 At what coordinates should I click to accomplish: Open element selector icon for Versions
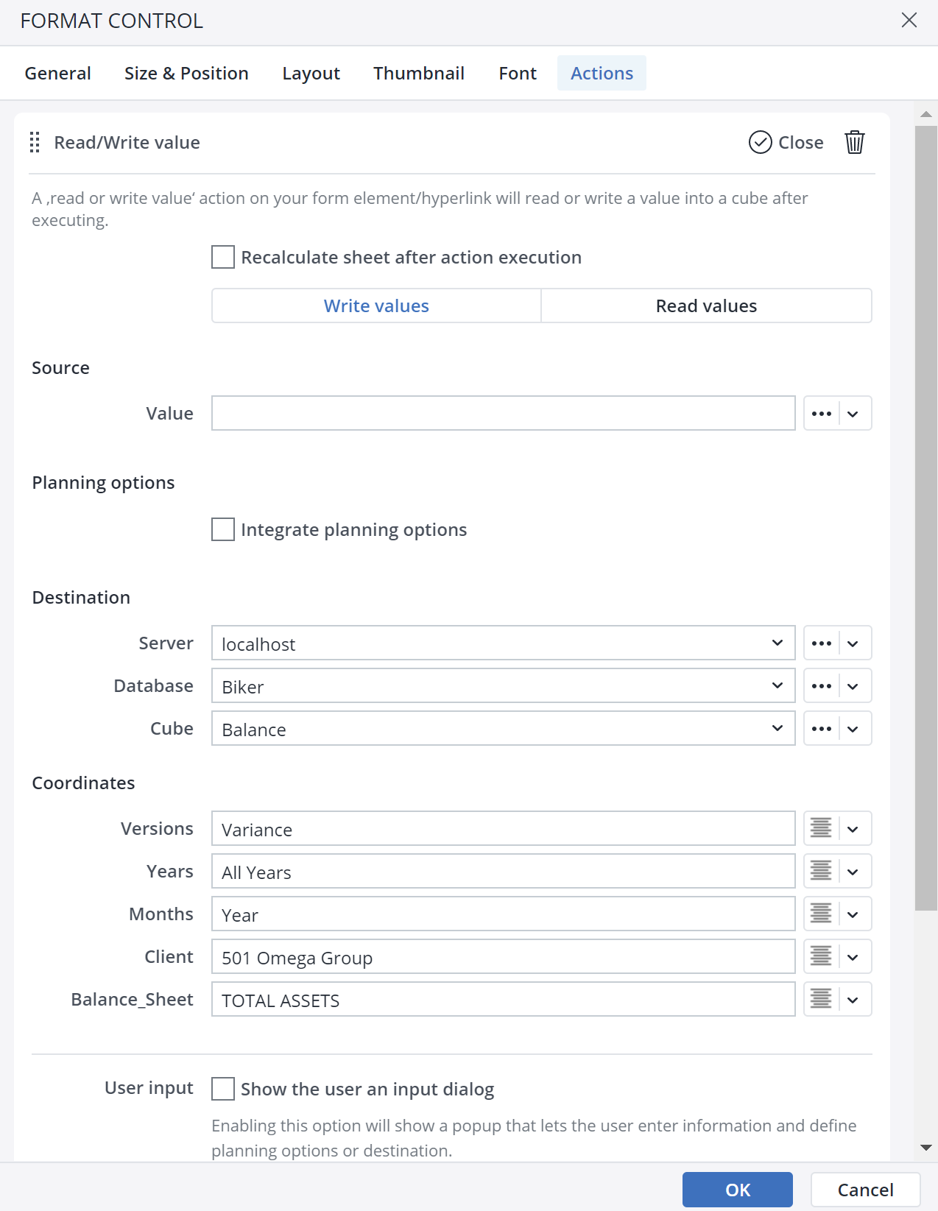pyautogui.click(x=821, y=829)
